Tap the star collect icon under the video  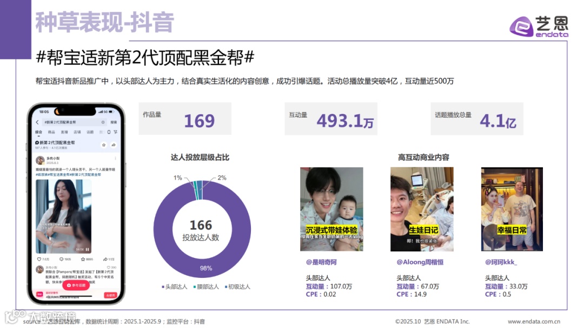point(83,259)
